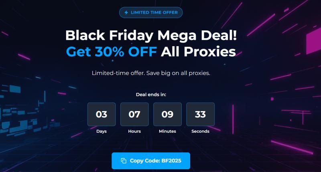Select the LIMITED TIME OFFER badge label
321x172 pixels.
click(154, 13)
